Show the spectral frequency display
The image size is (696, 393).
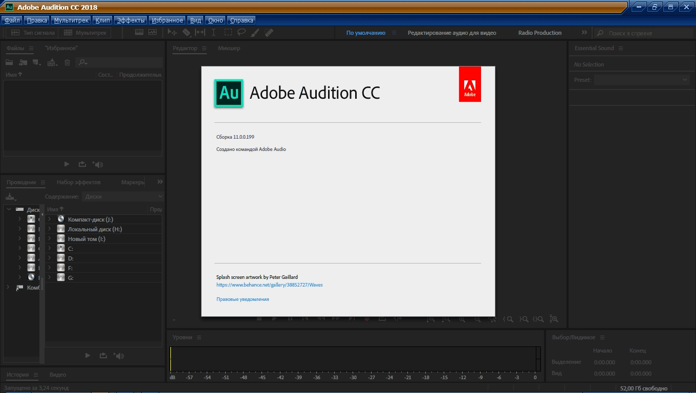139,32
